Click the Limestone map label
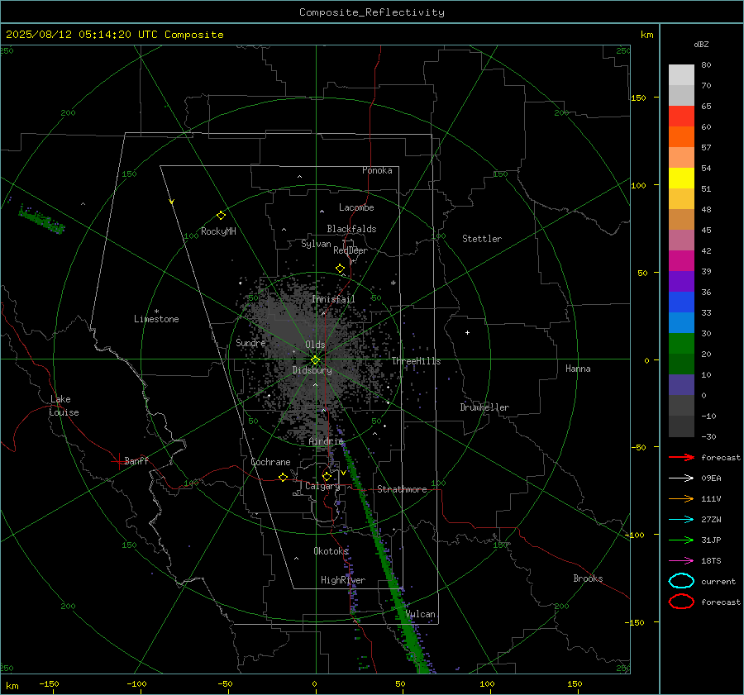Screen dimensions: 744x695 [x=156, y=319]
